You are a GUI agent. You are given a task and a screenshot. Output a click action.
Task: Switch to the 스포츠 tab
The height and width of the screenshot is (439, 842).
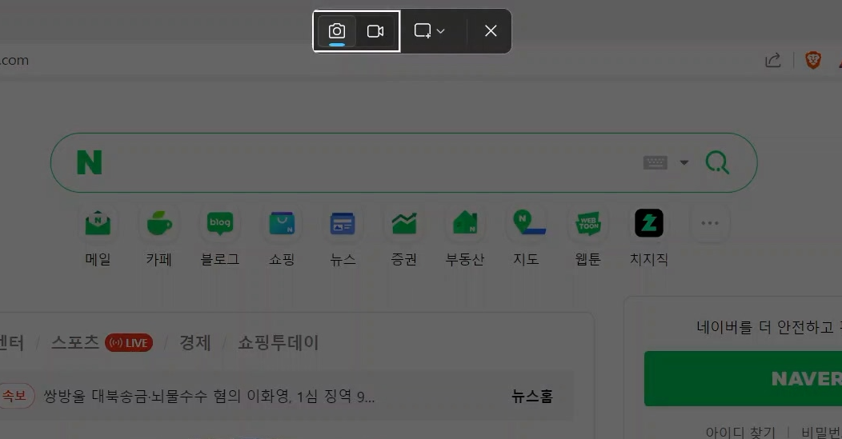(75, 342)
